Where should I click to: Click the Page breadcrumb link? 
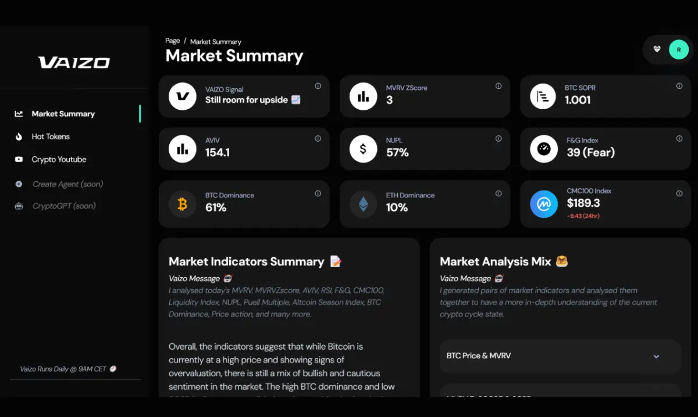173,41
